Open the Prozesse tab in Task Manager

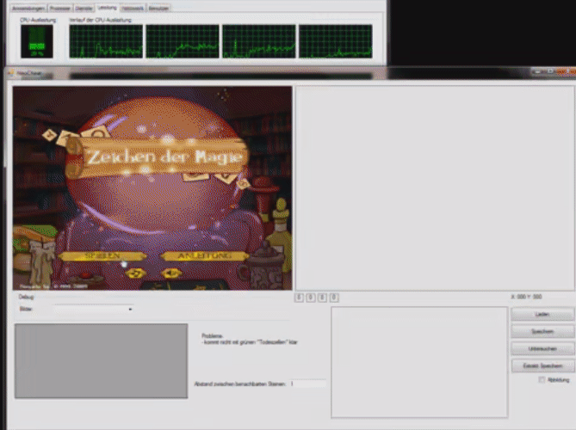click(x=60, y=8)
